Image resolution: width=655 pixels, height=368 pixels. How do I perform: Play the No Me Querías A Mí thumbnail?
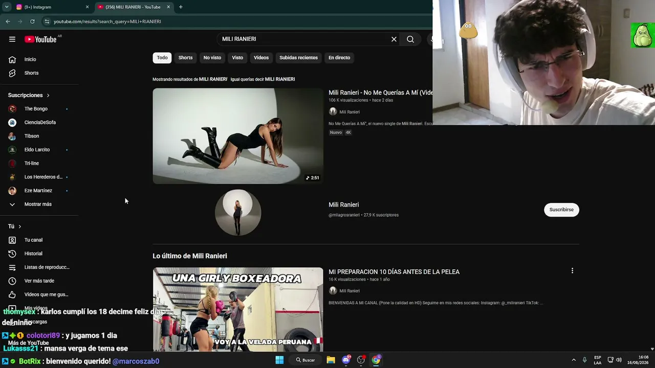238,136
